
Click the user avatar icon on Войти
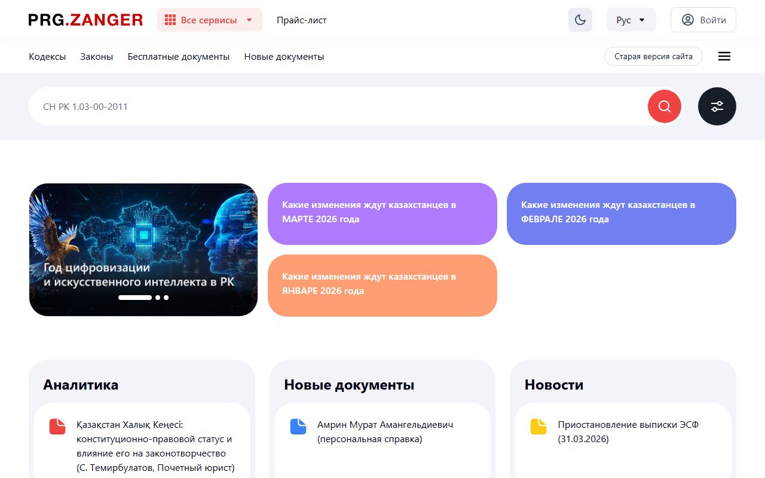687,20
